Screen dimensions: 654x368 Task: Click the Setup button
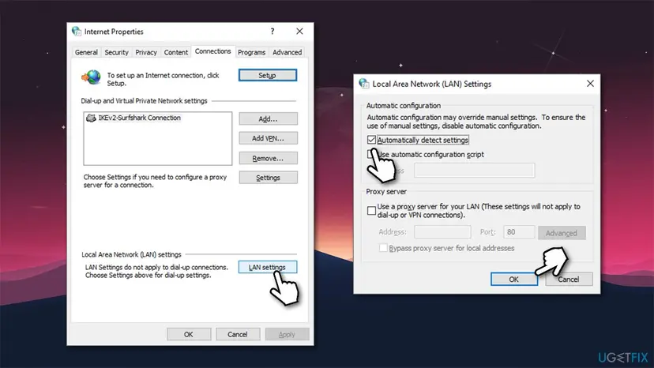268,75
